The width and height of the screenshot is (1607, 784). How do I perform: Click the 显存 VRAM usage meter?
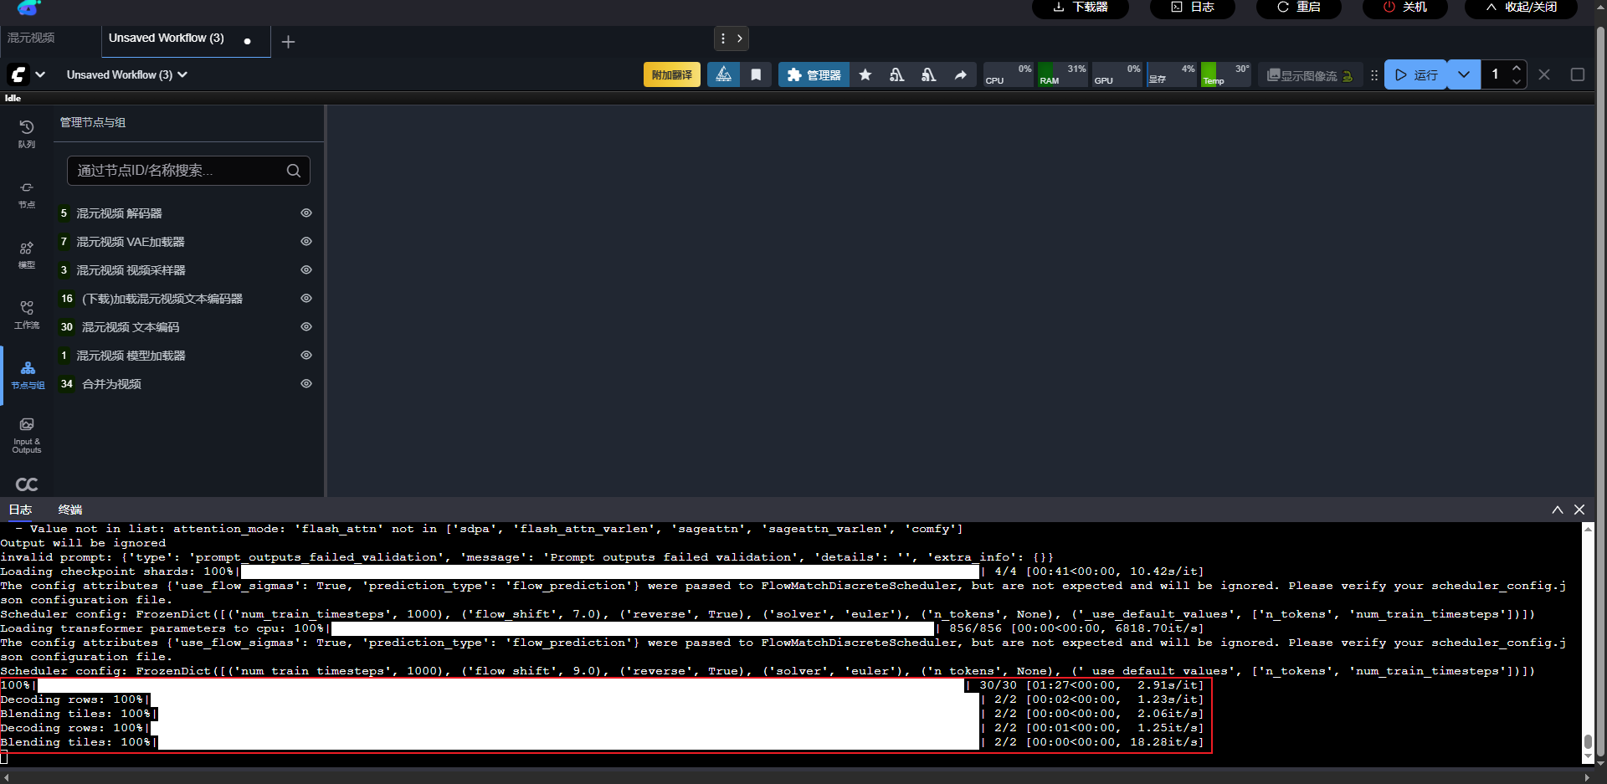pos(1172,74)
